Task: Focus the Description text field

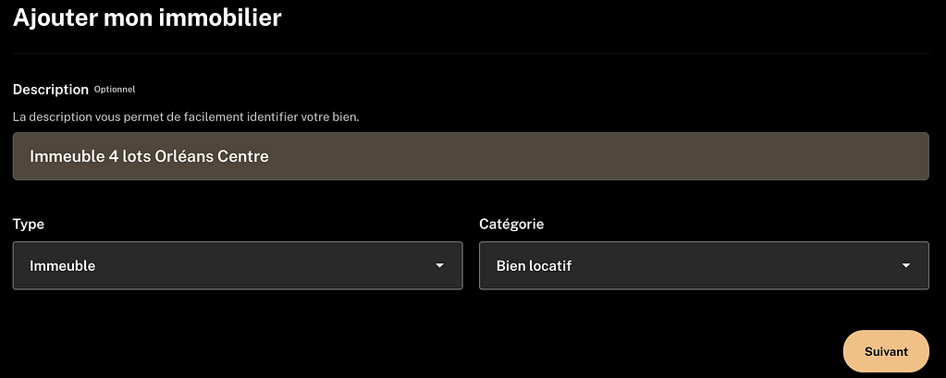Action: (x=470, y=156)
